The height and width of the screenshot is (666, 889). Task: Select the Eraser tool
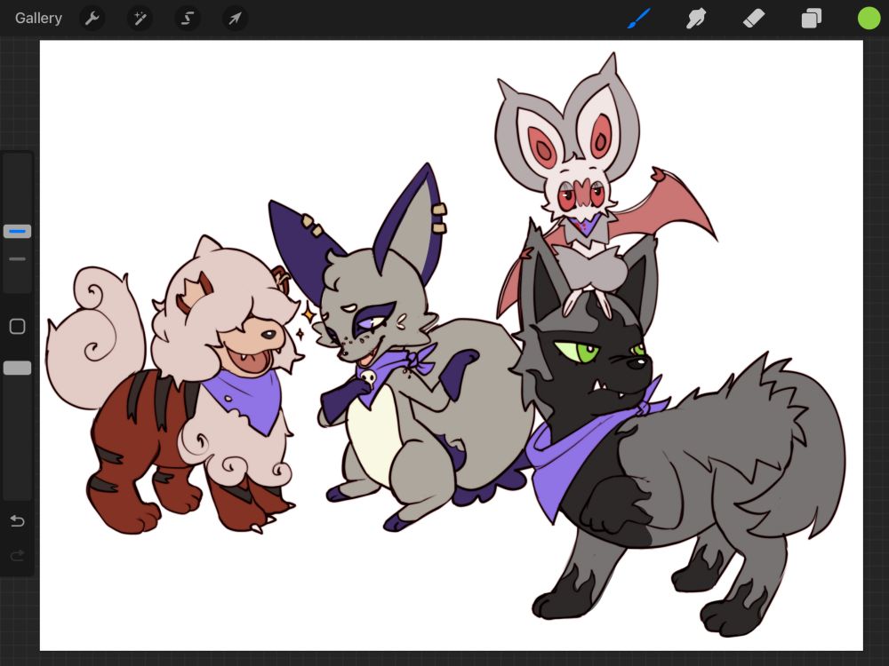coord(754,19)
